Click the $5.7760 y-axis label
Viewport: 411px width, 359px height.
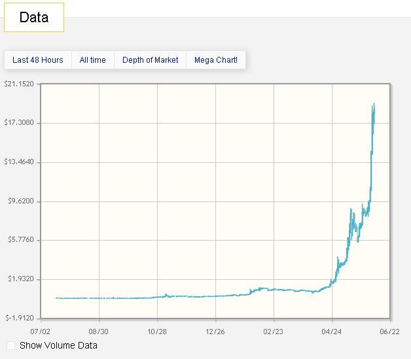point(21,240)
